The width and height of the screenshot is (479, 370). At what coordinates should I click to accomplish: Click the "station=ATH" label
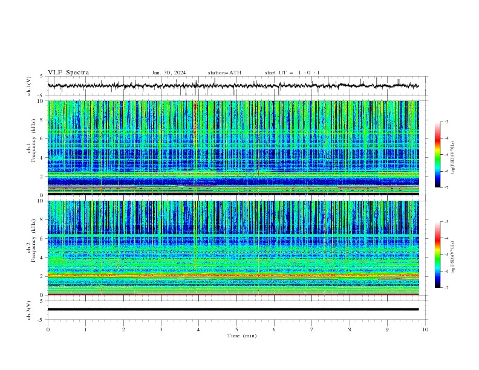click(224, 73)
